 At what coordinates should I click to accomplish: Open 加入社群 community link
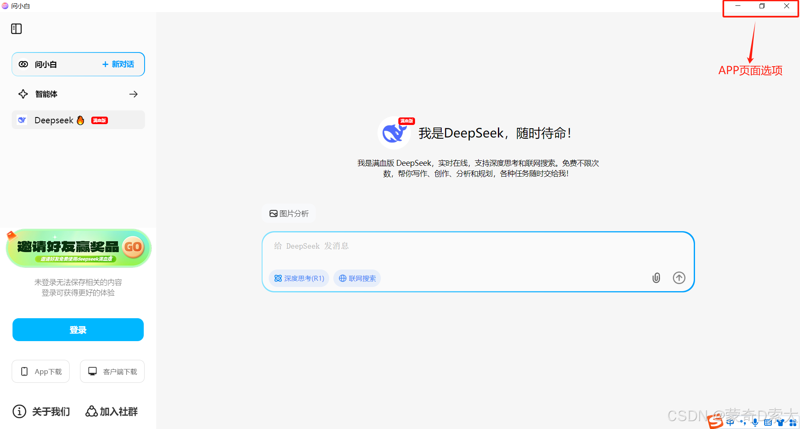[x=112, y=412]
